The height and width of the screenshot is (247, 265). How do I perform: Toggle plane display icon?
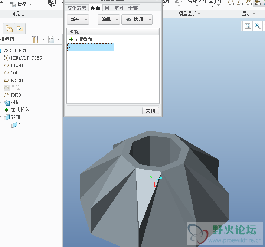[231, 3]
